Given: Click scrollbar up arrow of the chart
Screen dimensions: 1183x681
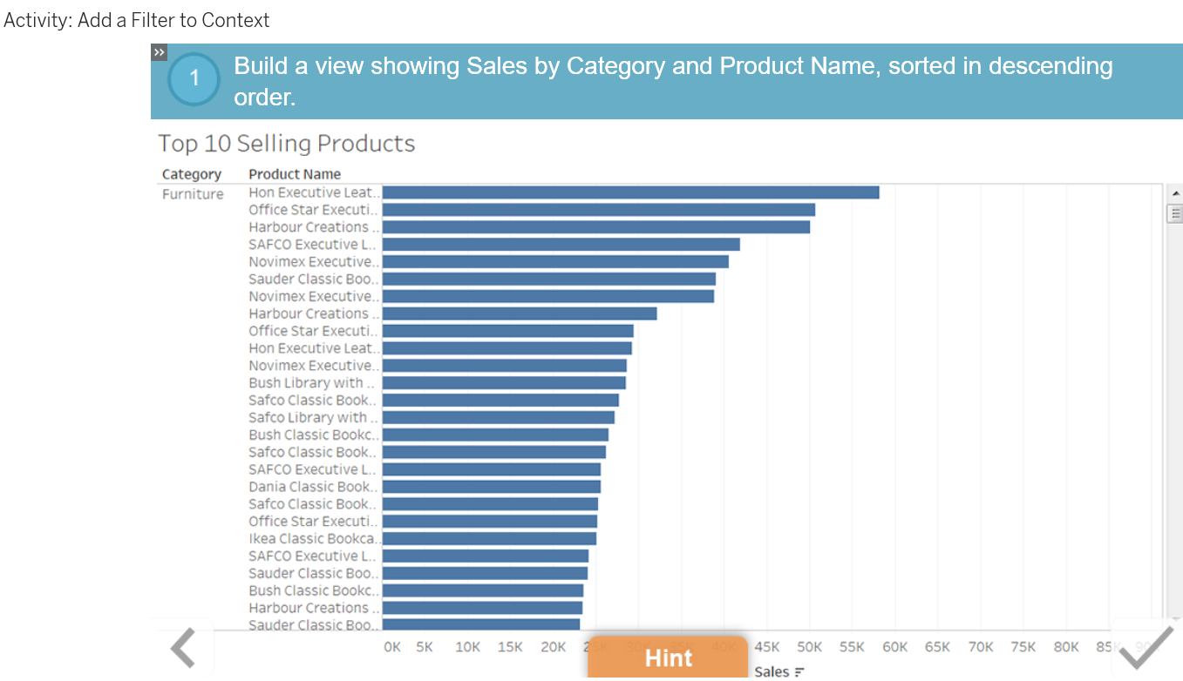Looking at the screenshot, I should click(x=1175, y=193).
